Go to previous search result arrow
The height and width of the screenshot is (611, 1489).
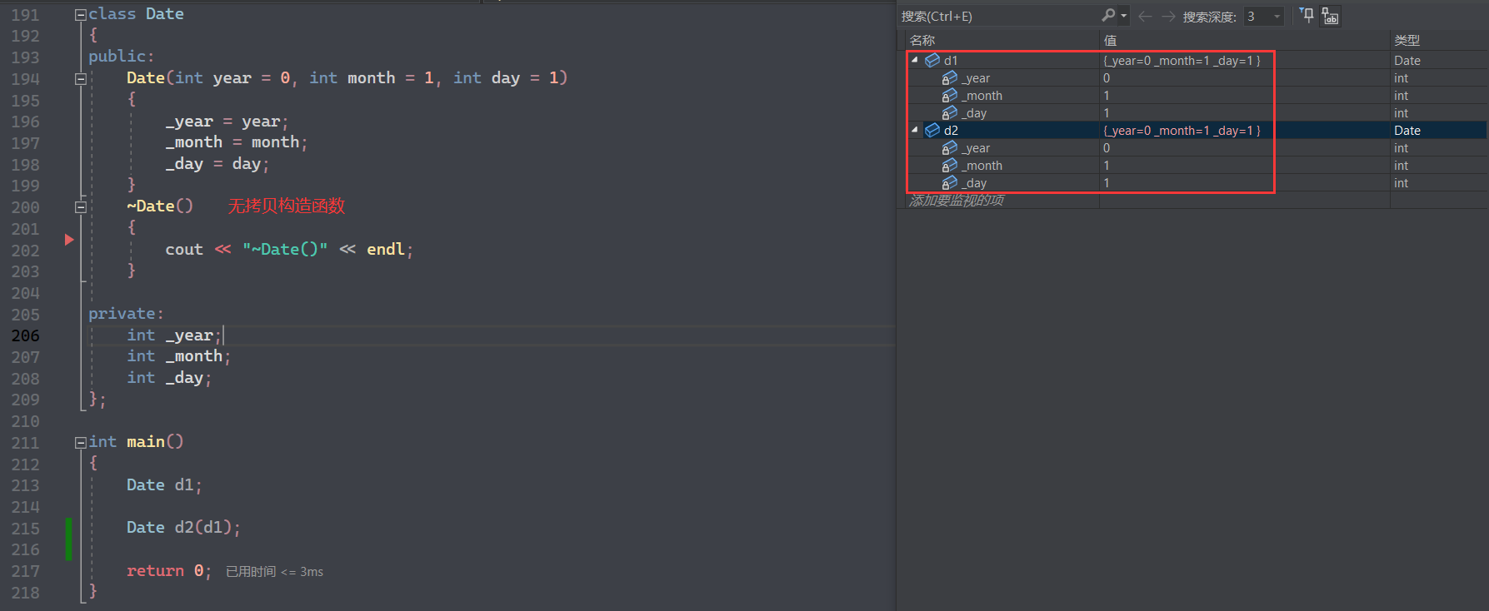pyautogui.click(x=1145, y=16)
